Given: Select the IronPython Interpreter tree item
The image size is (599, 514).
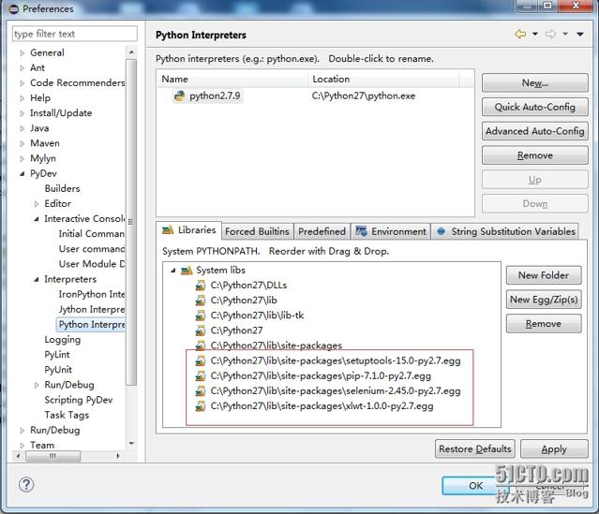Looking at the screenshot, I should click(92, 295).
